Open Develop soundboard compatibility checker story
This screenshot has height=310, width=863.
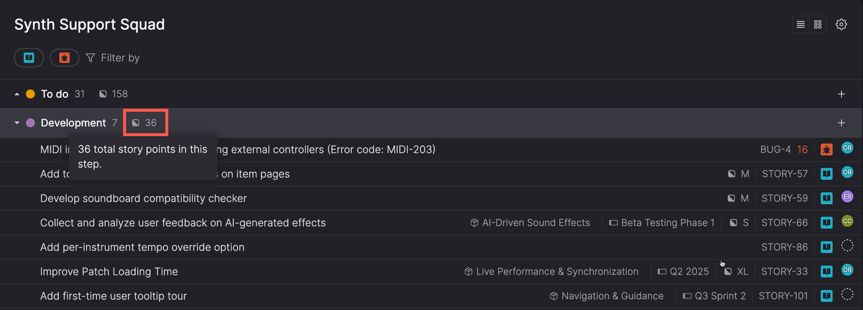143,198
